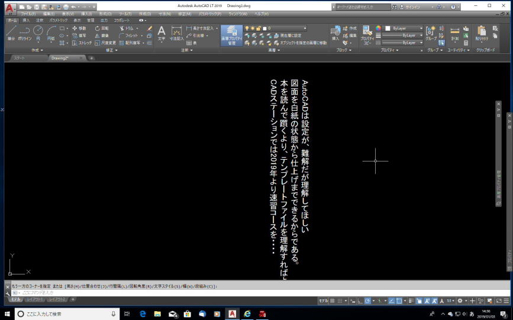Viewport: 513px width, 320px height.
Task: Click オブジェクトを指定の画層に移動 button
Action: [300, 43]
